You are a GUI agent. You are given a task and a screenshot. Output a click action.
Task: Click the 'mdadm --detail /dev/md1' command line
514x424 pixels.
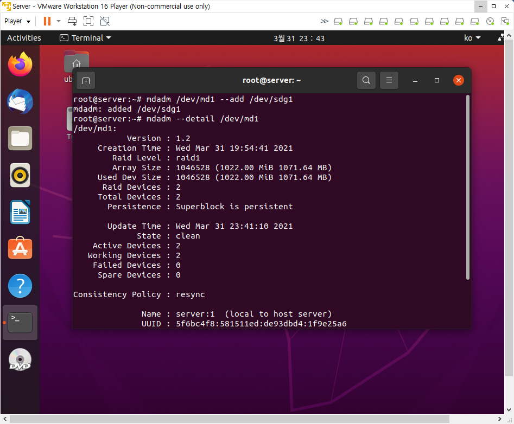(166, 119)
